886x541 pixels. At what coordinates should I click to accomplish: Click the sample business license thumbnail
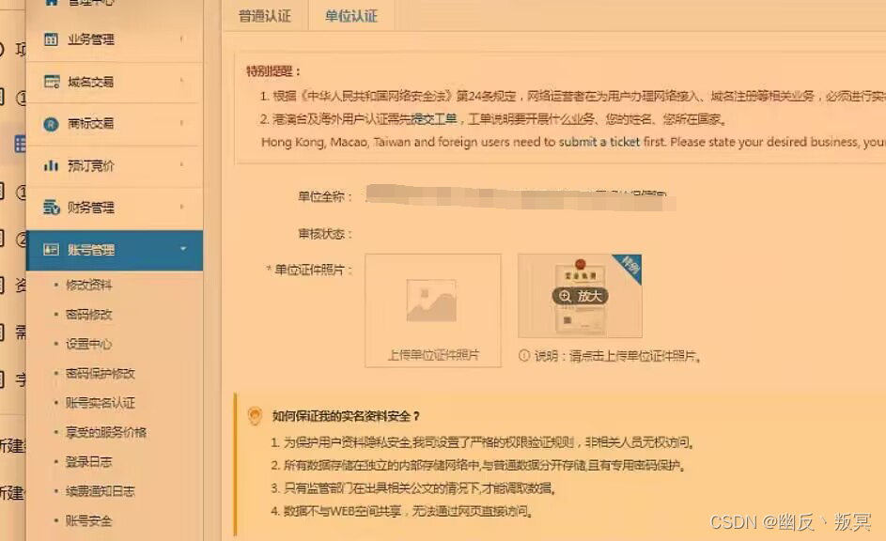580,296
